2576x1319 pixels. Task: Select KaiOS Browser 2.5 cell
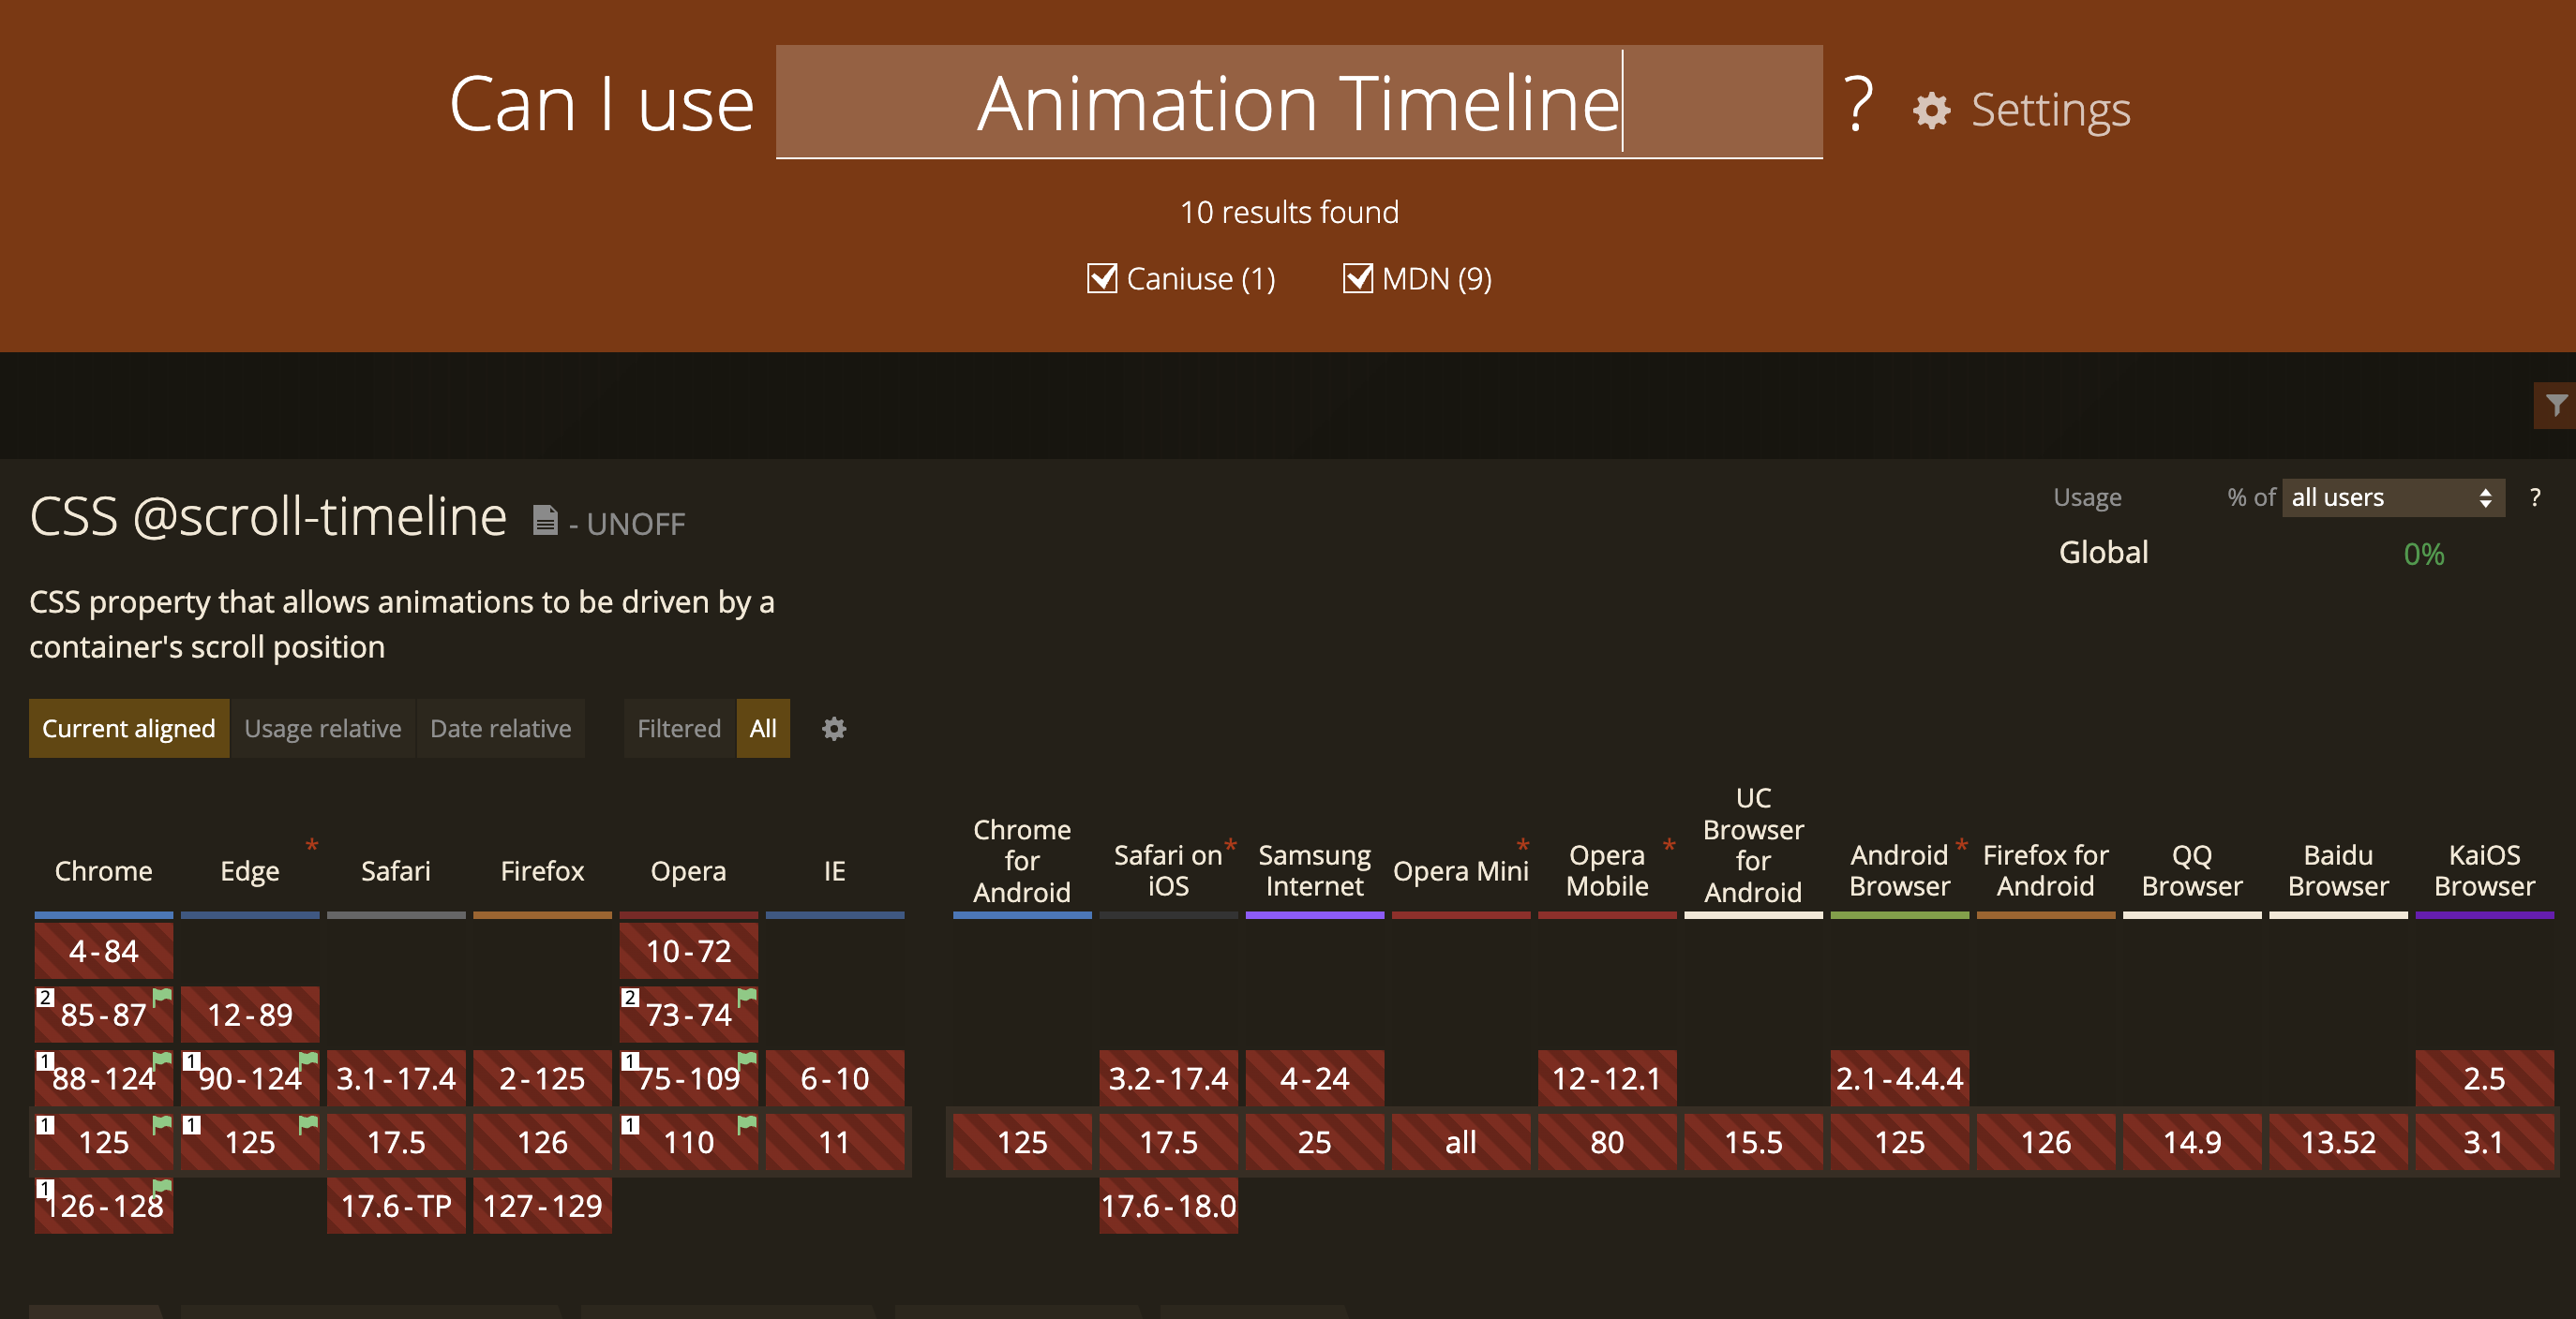(2484, 1079)
